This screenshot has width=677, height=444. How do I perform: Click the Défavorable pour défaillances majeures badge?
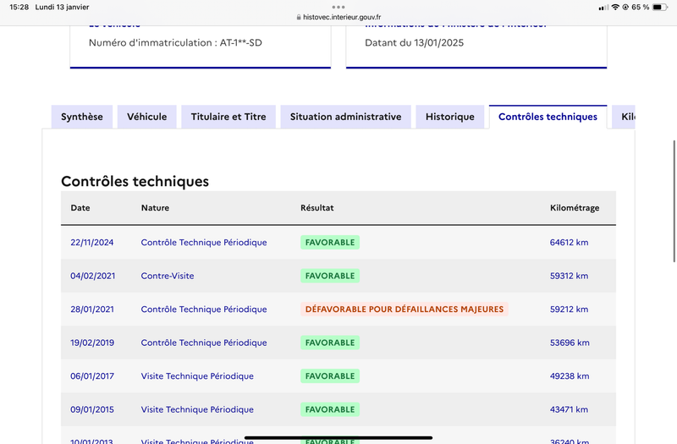(405, 310)
